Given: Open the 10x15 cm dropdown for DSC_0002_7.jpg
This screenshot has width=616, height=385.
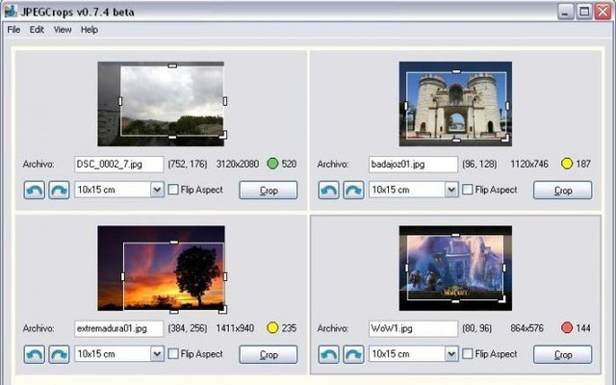Looking at the screenshot, I should pos(157,190).
